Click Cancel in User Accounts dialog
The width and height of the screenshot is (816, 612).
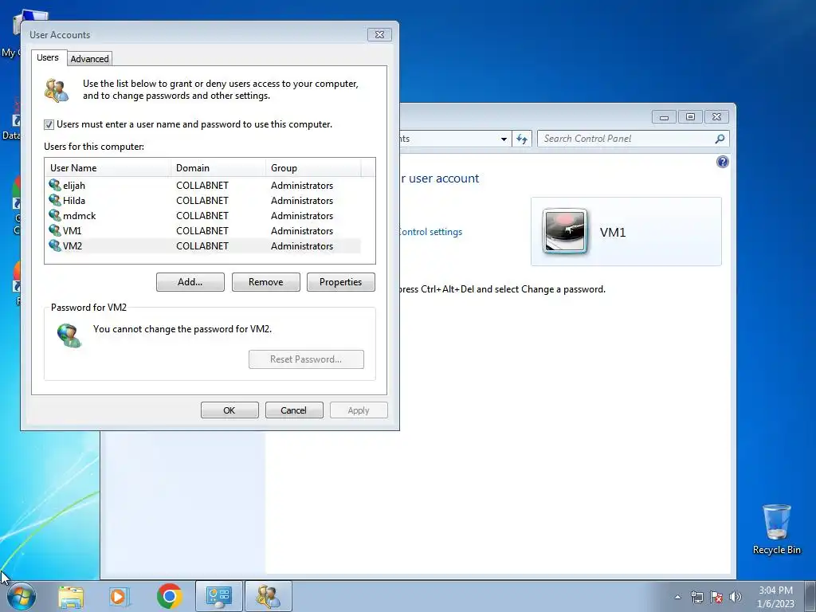294,410
